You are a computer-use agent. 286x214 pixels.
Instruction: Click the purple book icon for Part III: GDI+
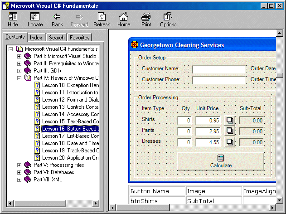28,71
